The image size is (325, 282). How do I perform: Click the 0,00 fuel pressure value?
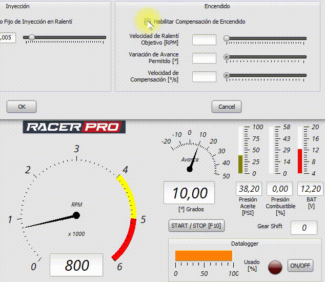[x=279, y=189]
